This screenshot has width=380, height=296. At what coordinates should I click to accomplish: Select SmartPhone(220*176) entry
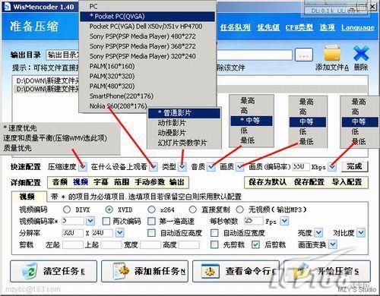[147, 96]
